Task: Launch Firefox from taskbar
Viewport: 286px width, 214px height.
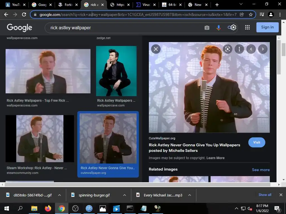Action: (48, 208)
